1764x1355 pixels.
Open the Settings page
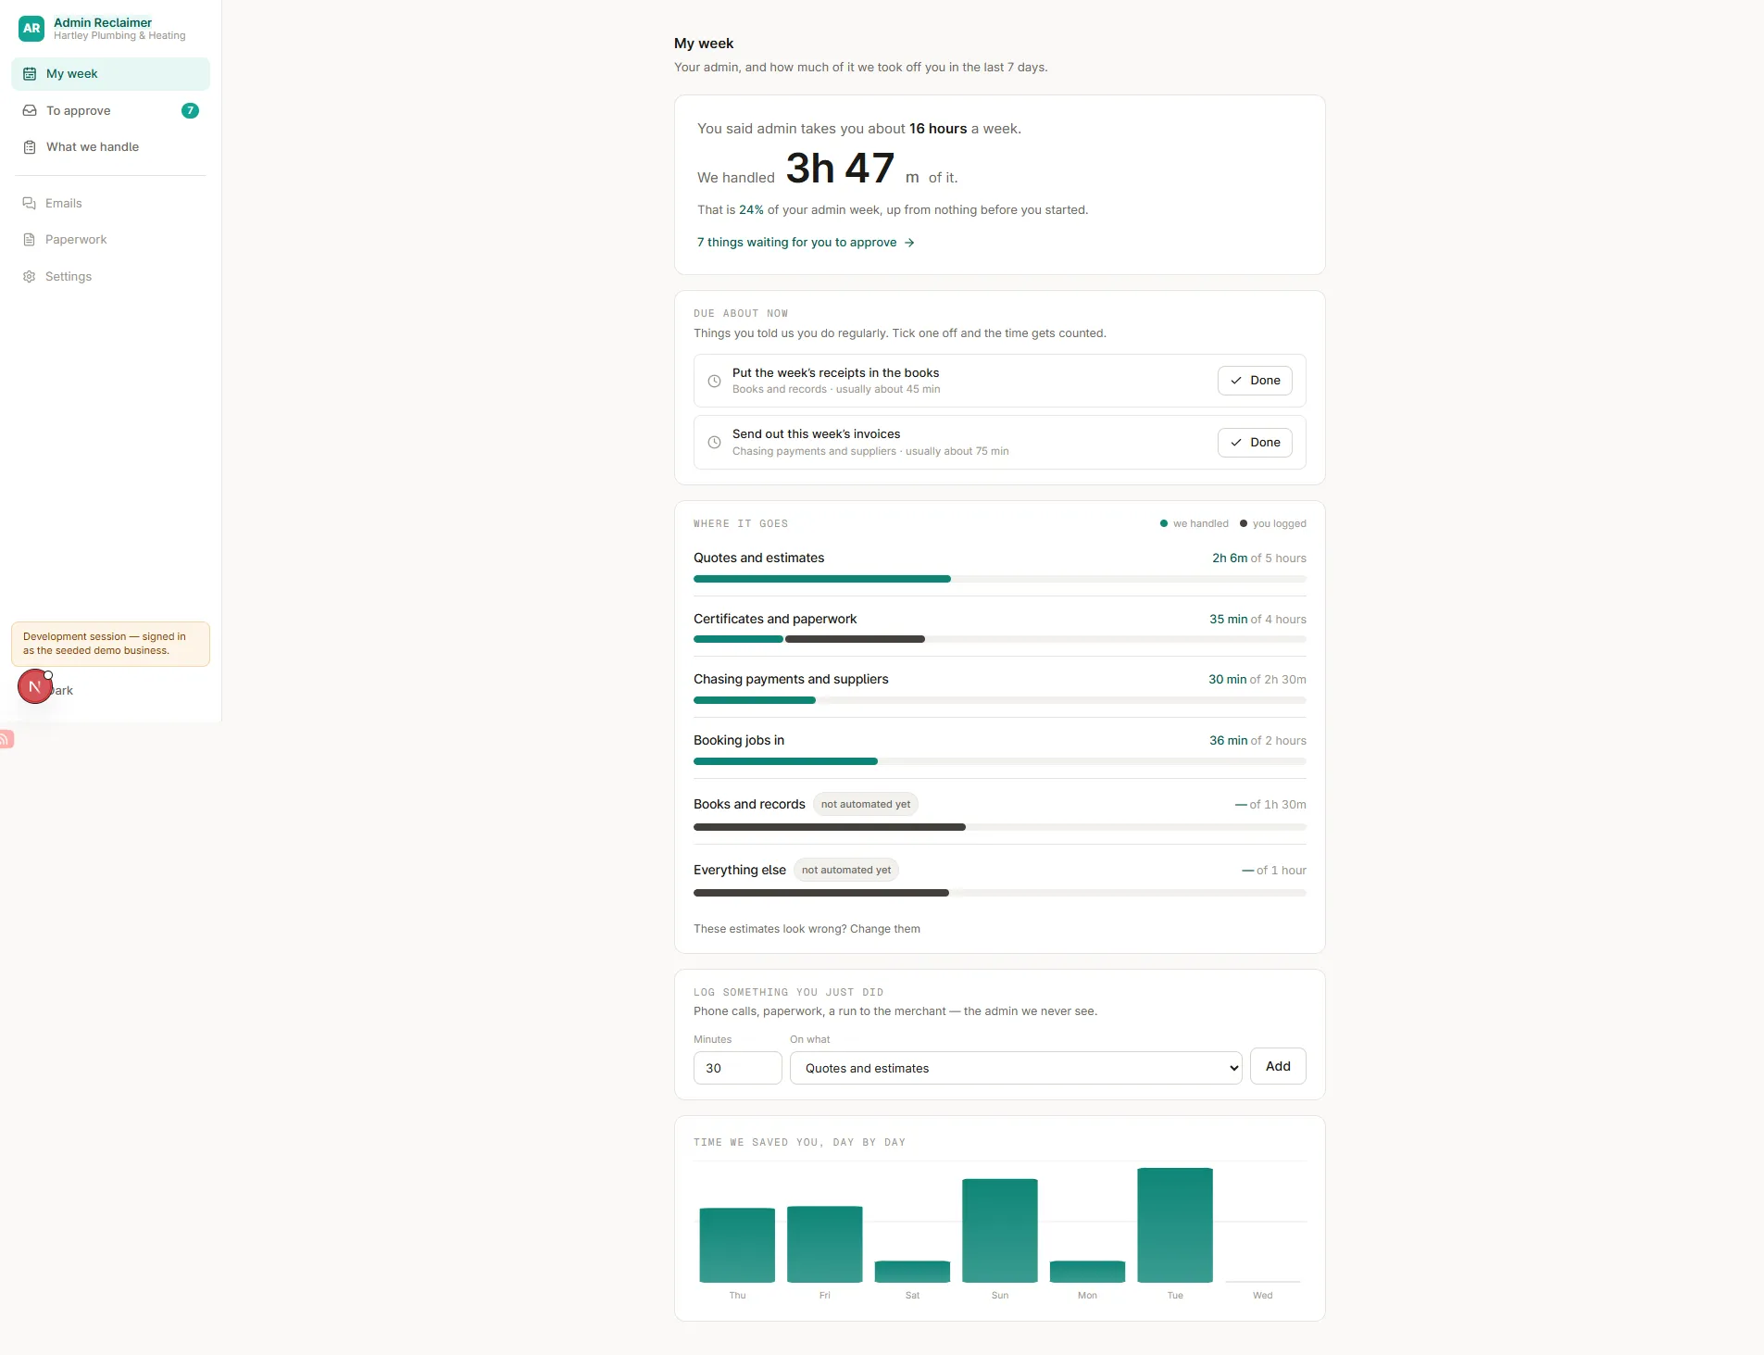[x=110, y=277]
